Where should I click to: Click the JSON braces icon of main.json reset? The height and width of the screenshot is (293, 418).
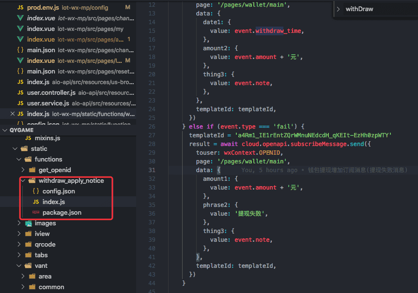(20, 72)
